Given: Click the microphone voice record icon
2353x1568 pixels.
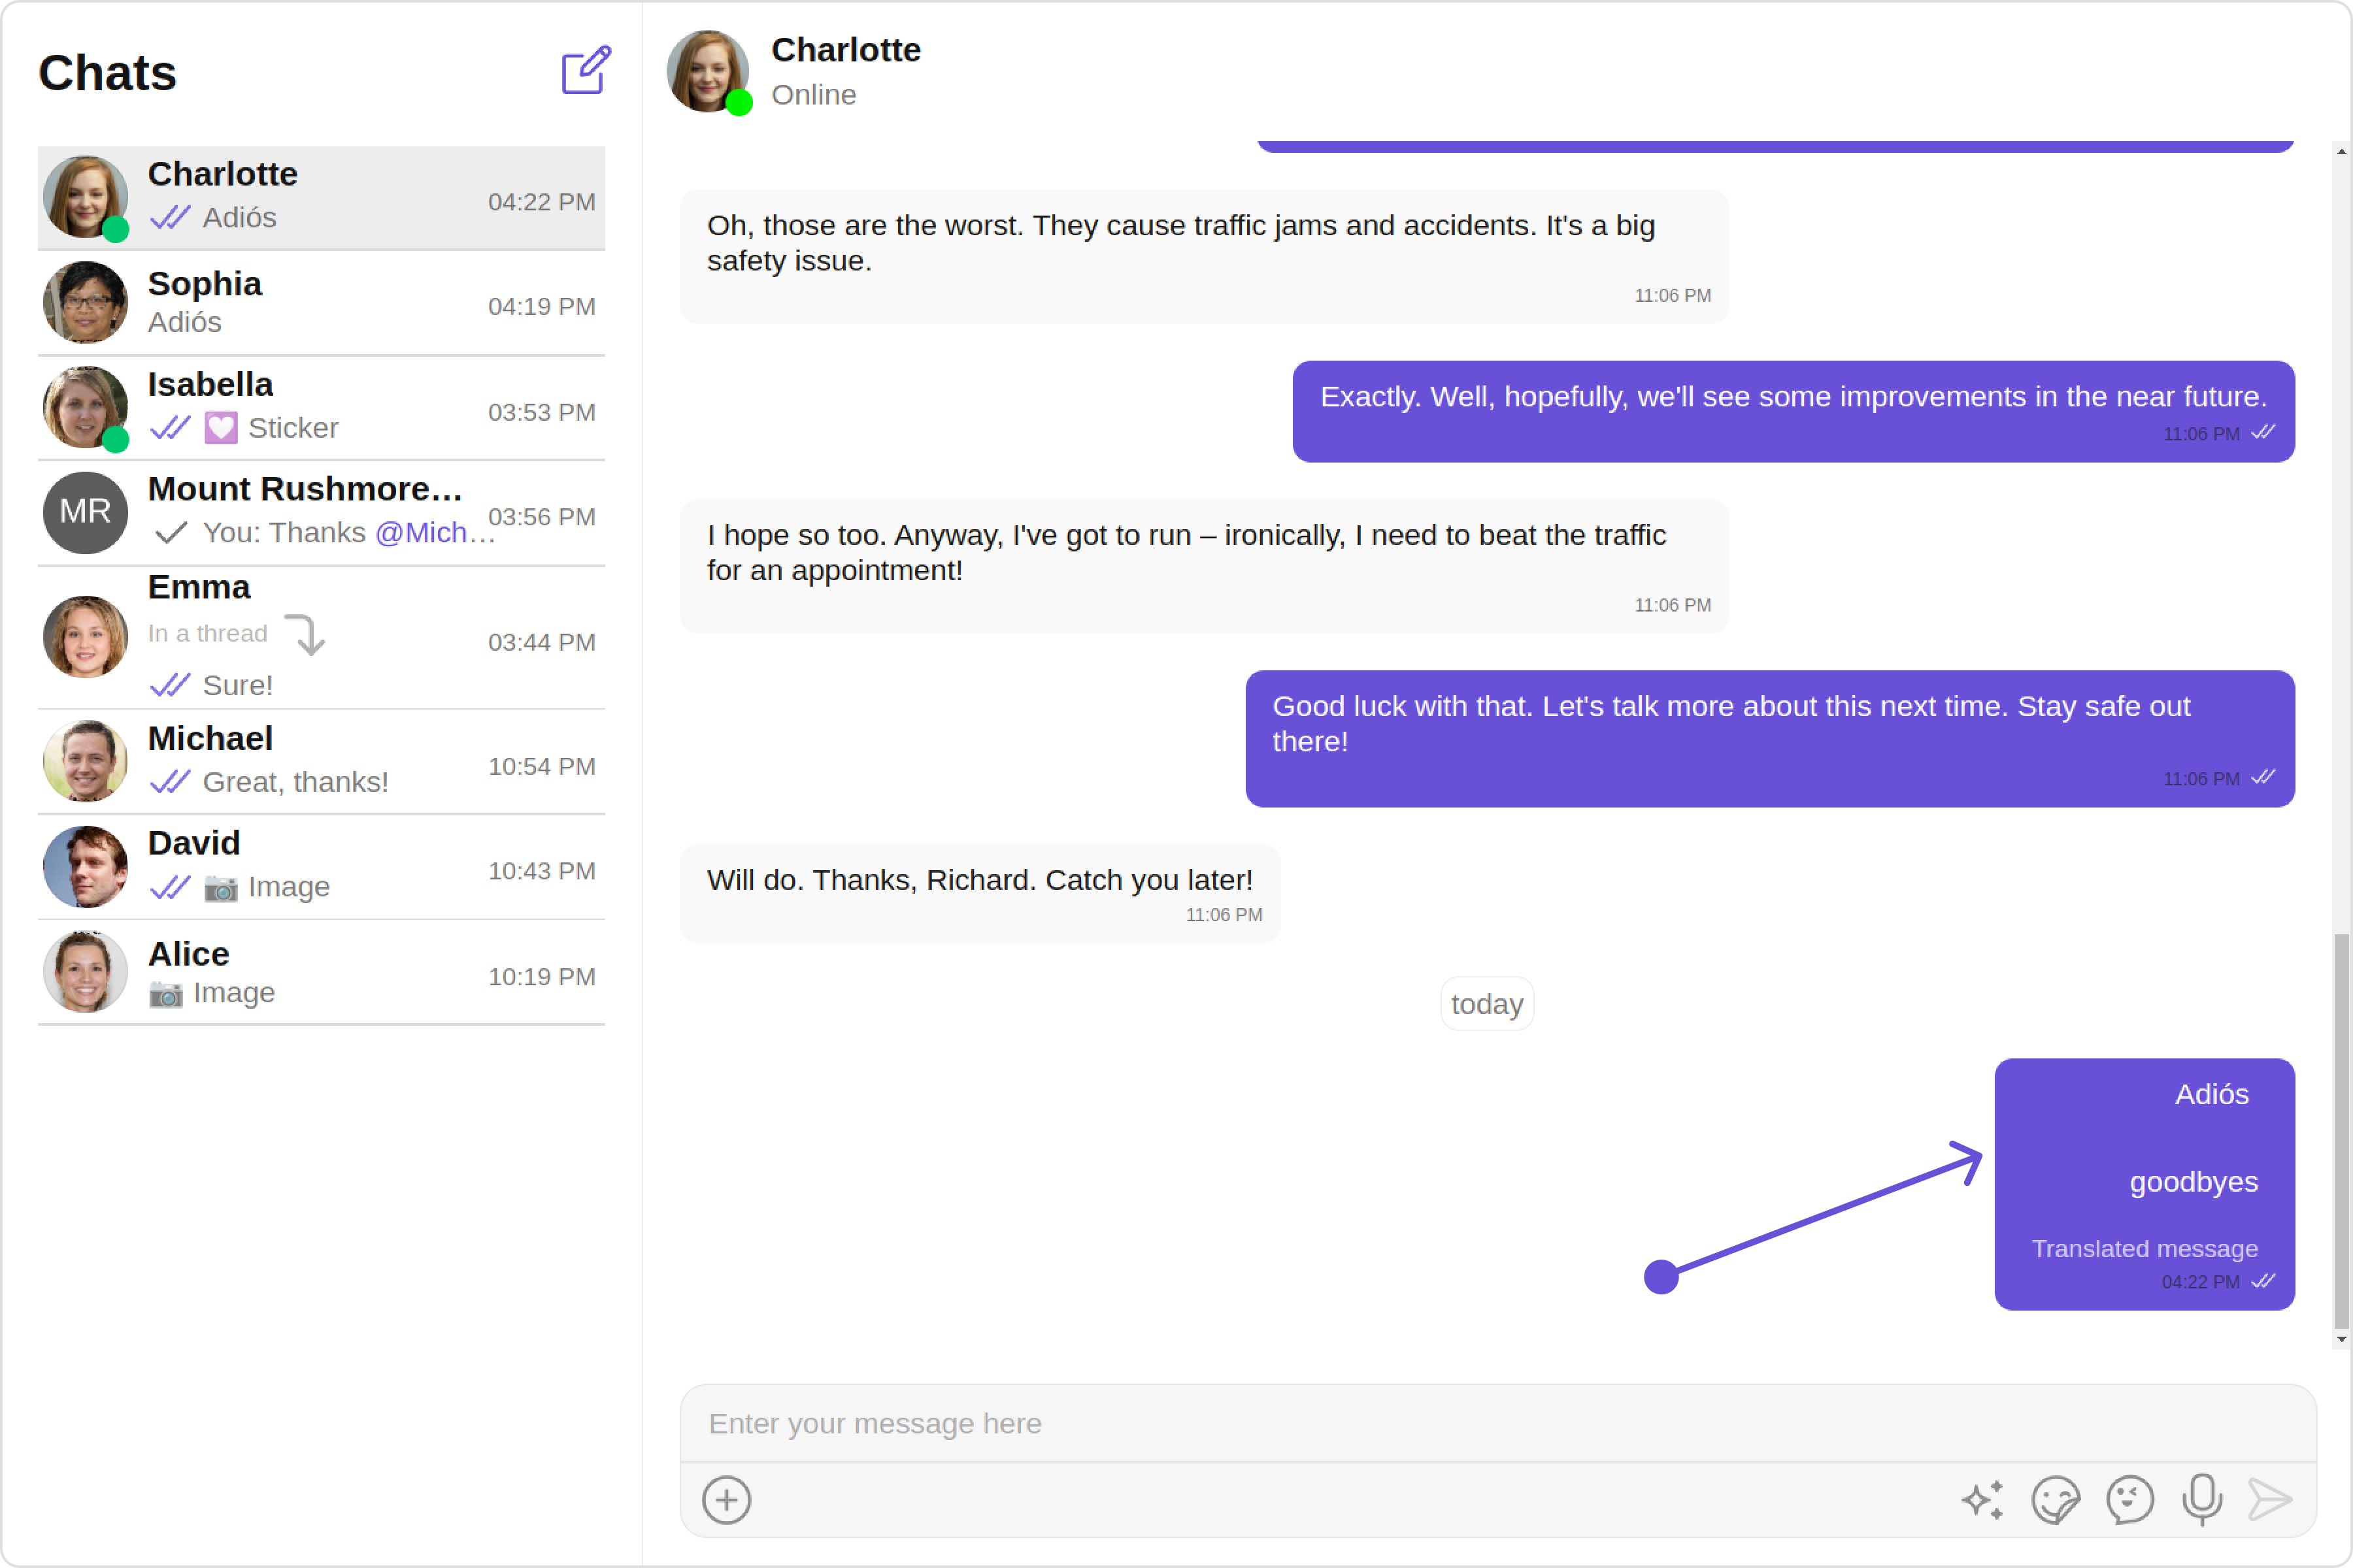Looking at the screenshot, I should 2202,1500.
